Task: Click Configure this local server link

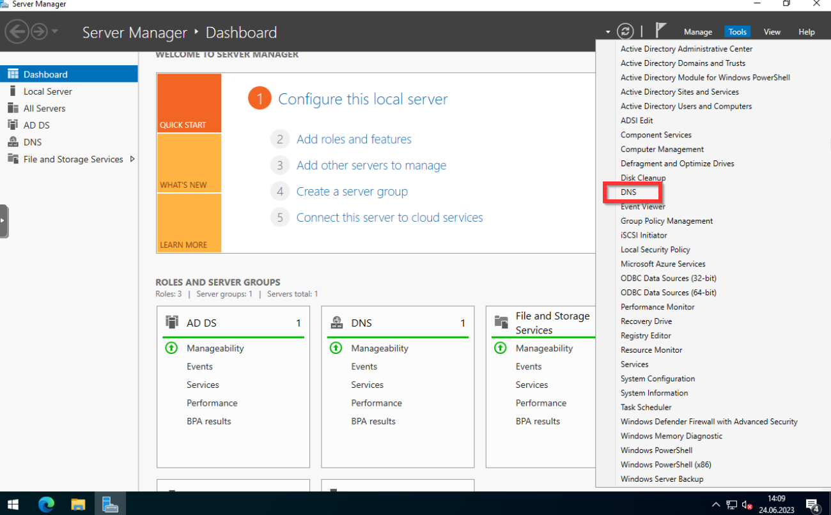Action: 363,99
